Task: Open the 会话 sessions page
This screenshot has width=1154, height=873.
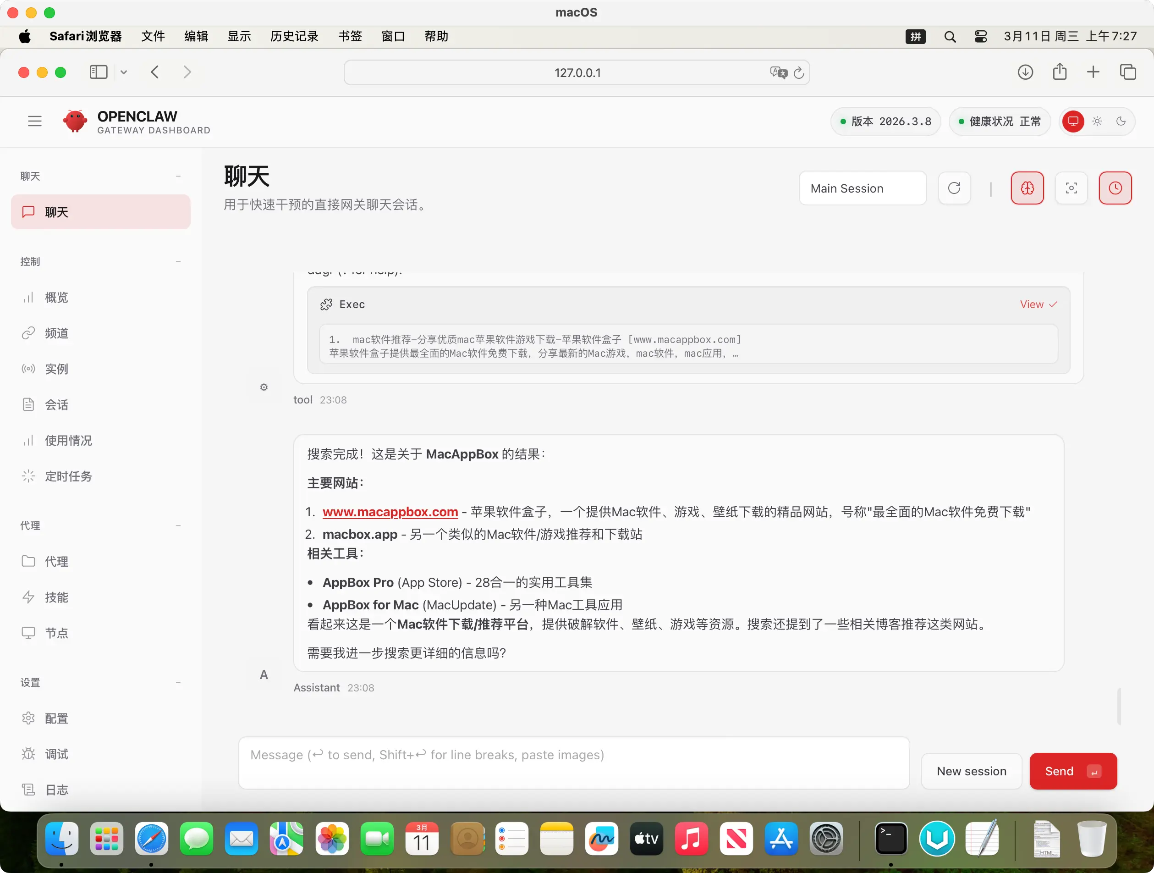Action: coord(101,404)
